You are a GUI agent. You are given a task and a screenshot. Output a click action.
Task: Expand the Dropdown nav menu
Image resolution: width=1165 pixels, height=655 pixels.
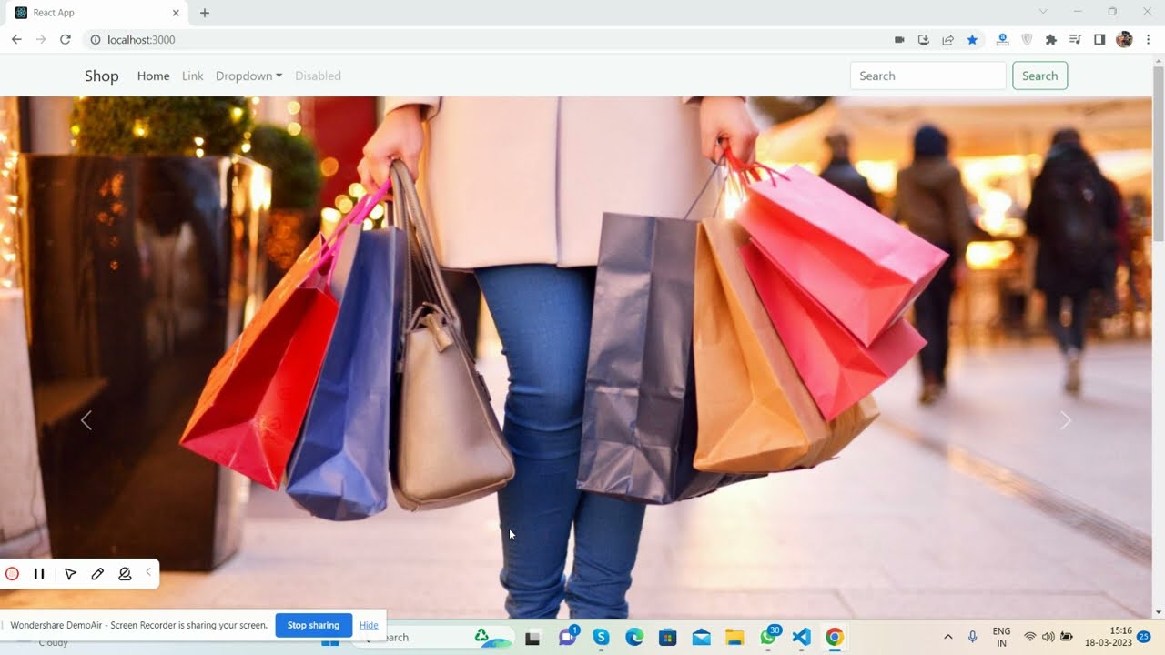(x=248, y=76)
